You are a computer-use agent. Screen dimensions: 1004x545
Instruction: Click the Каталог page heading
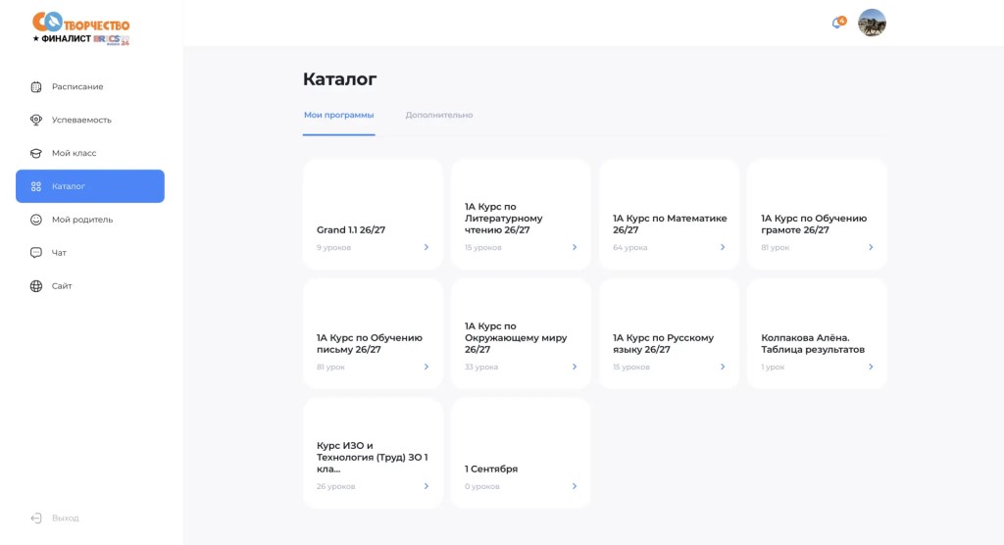pos(340,79)
